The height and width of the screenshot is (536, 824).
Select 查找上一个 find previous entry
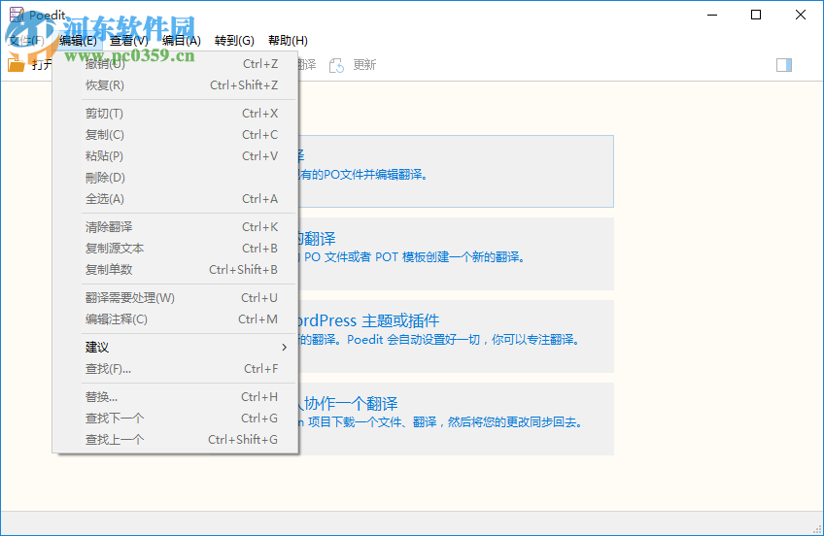click(x=176, y=440)
